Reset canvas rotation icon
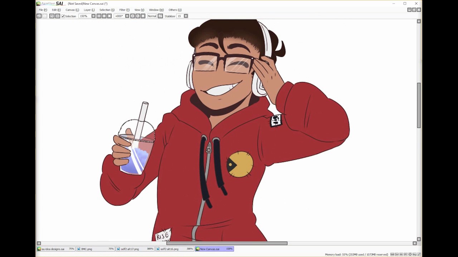458x257 pixels. click(143, 16)
